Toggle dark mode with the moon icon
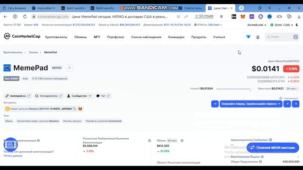The width and height of the screenshot is (303, 170). click(x=297, y=25)
